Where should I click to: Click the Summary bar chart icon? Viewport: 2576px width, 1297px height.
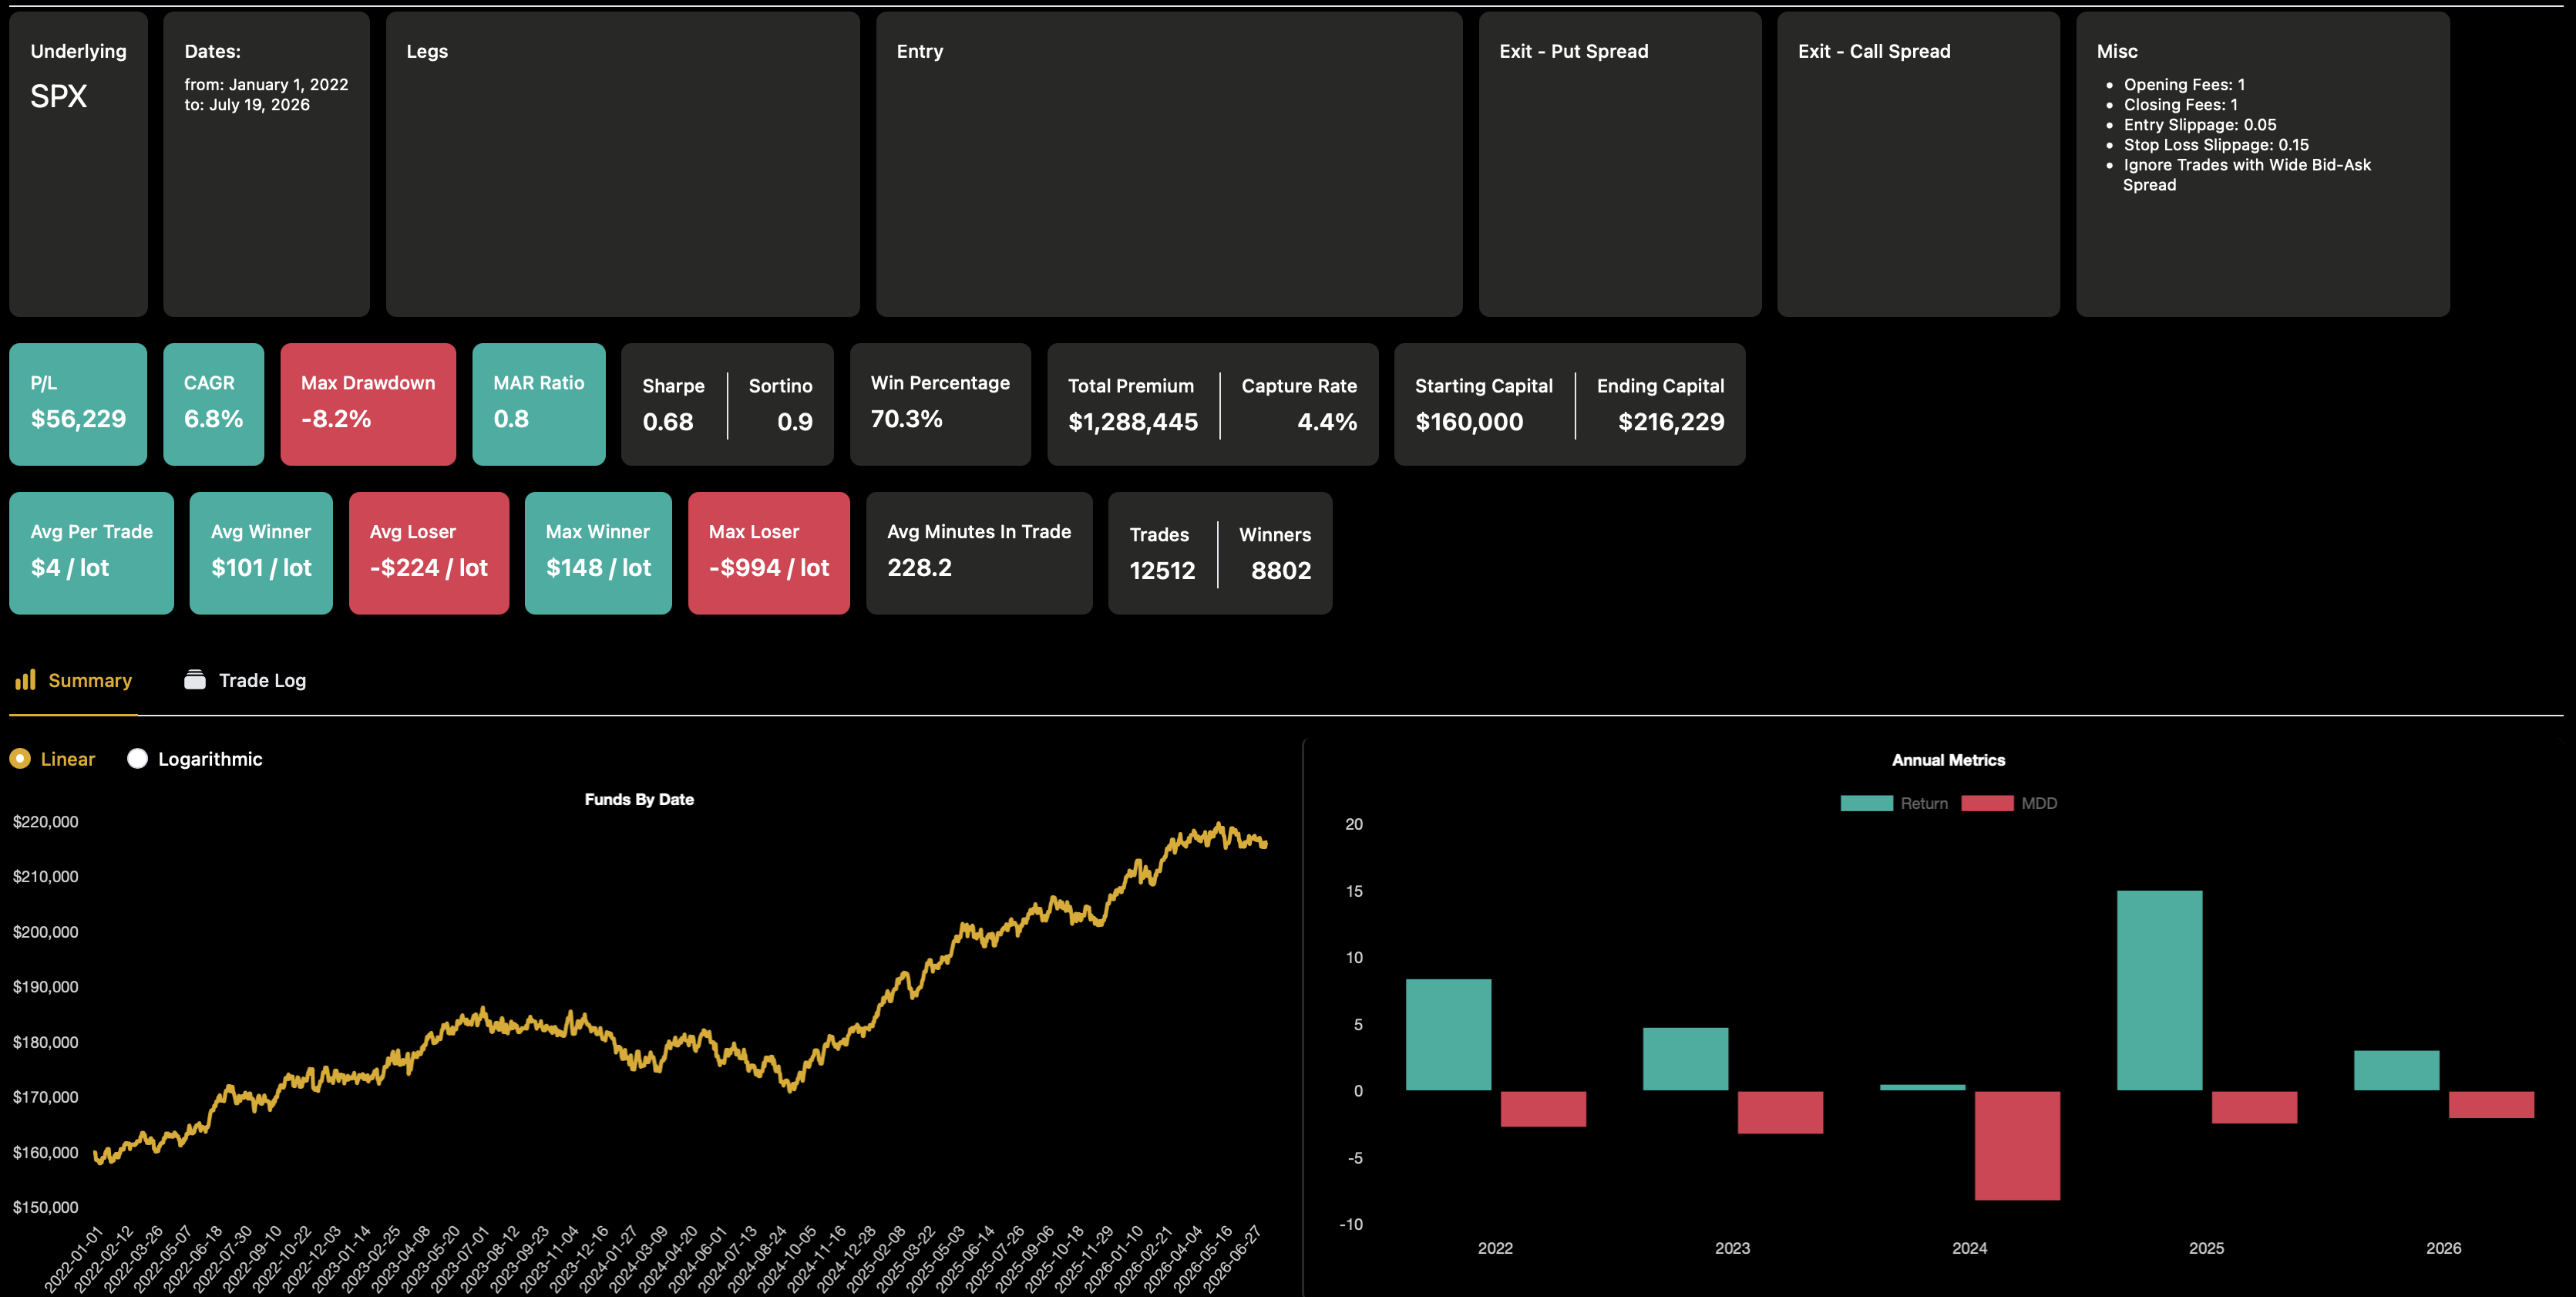click(26, 681)
